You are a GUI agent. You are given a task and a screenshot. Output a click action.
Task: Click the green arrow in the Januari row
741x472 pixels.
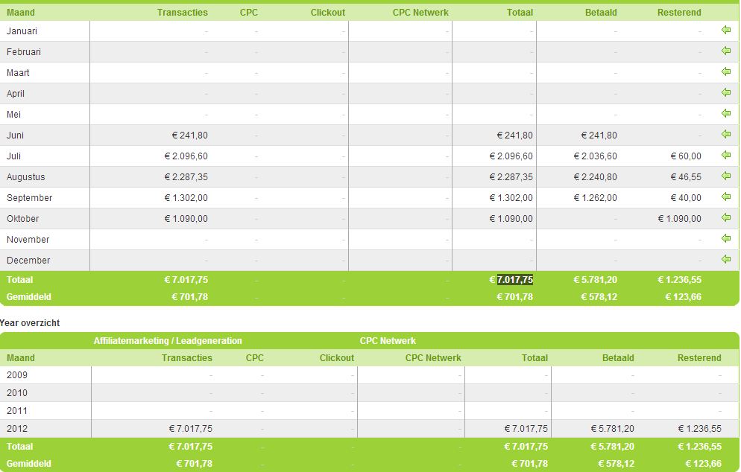[x=726, y=31]
